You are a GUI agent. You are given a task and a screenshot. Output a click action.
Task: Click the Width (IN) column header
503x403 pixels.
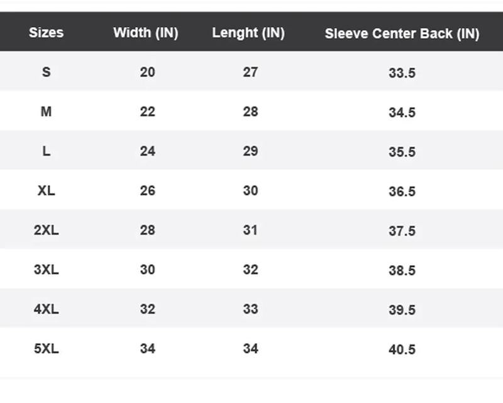[x=145, y=33]
